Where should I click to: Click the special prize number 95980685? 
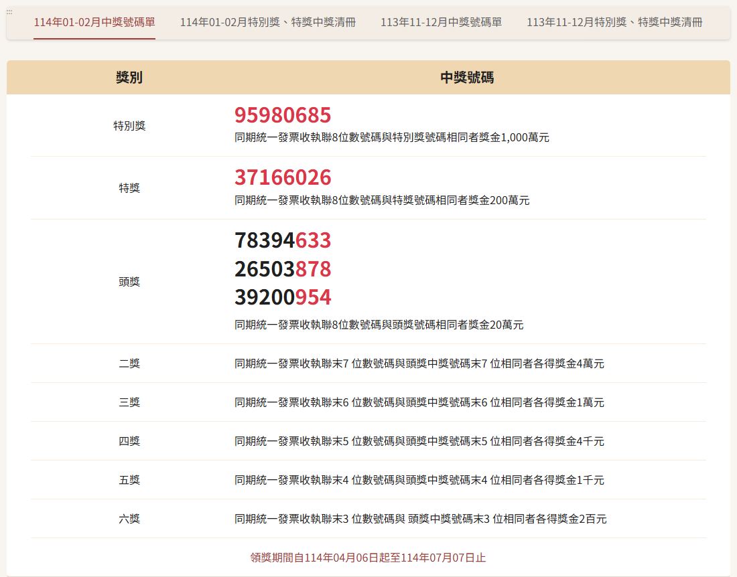pyautogui.click(x=283, y=115)
